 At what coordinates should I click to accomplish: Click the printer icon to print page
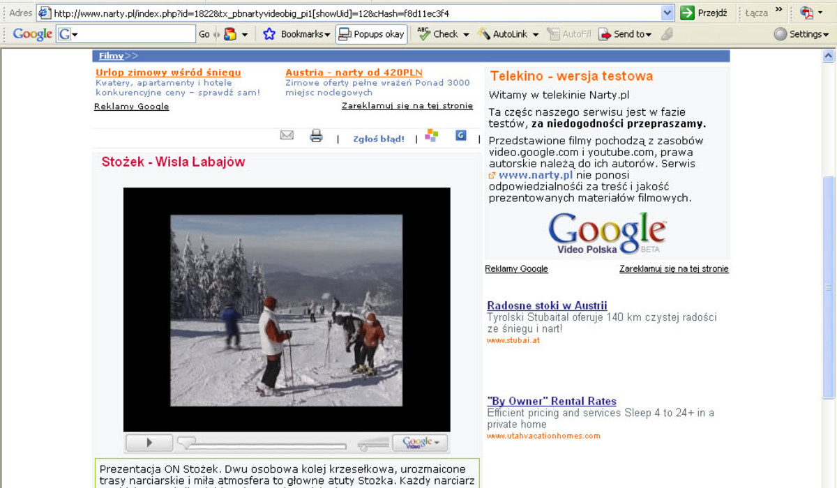pos(316,136)
